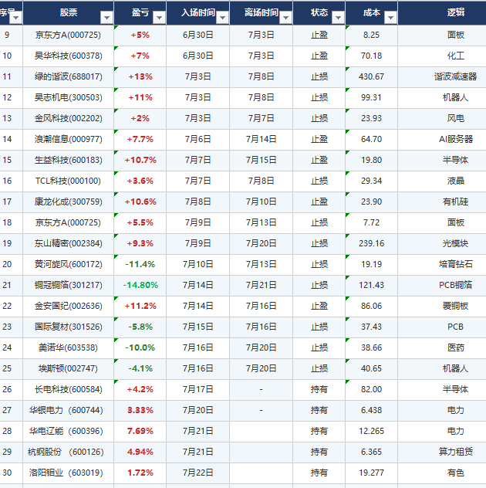The width and height of the screenshot is (486, 488).
Task: Select the 逻辑 column header
Action: pyautogui.click(x=442, y=12)
